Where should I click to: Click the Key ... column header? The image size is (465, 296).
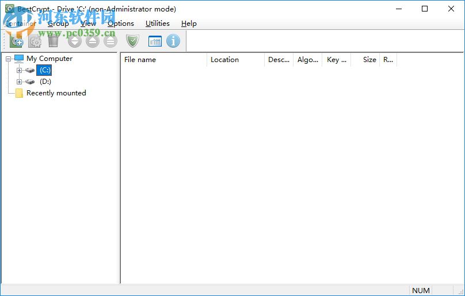click(336, 60)
